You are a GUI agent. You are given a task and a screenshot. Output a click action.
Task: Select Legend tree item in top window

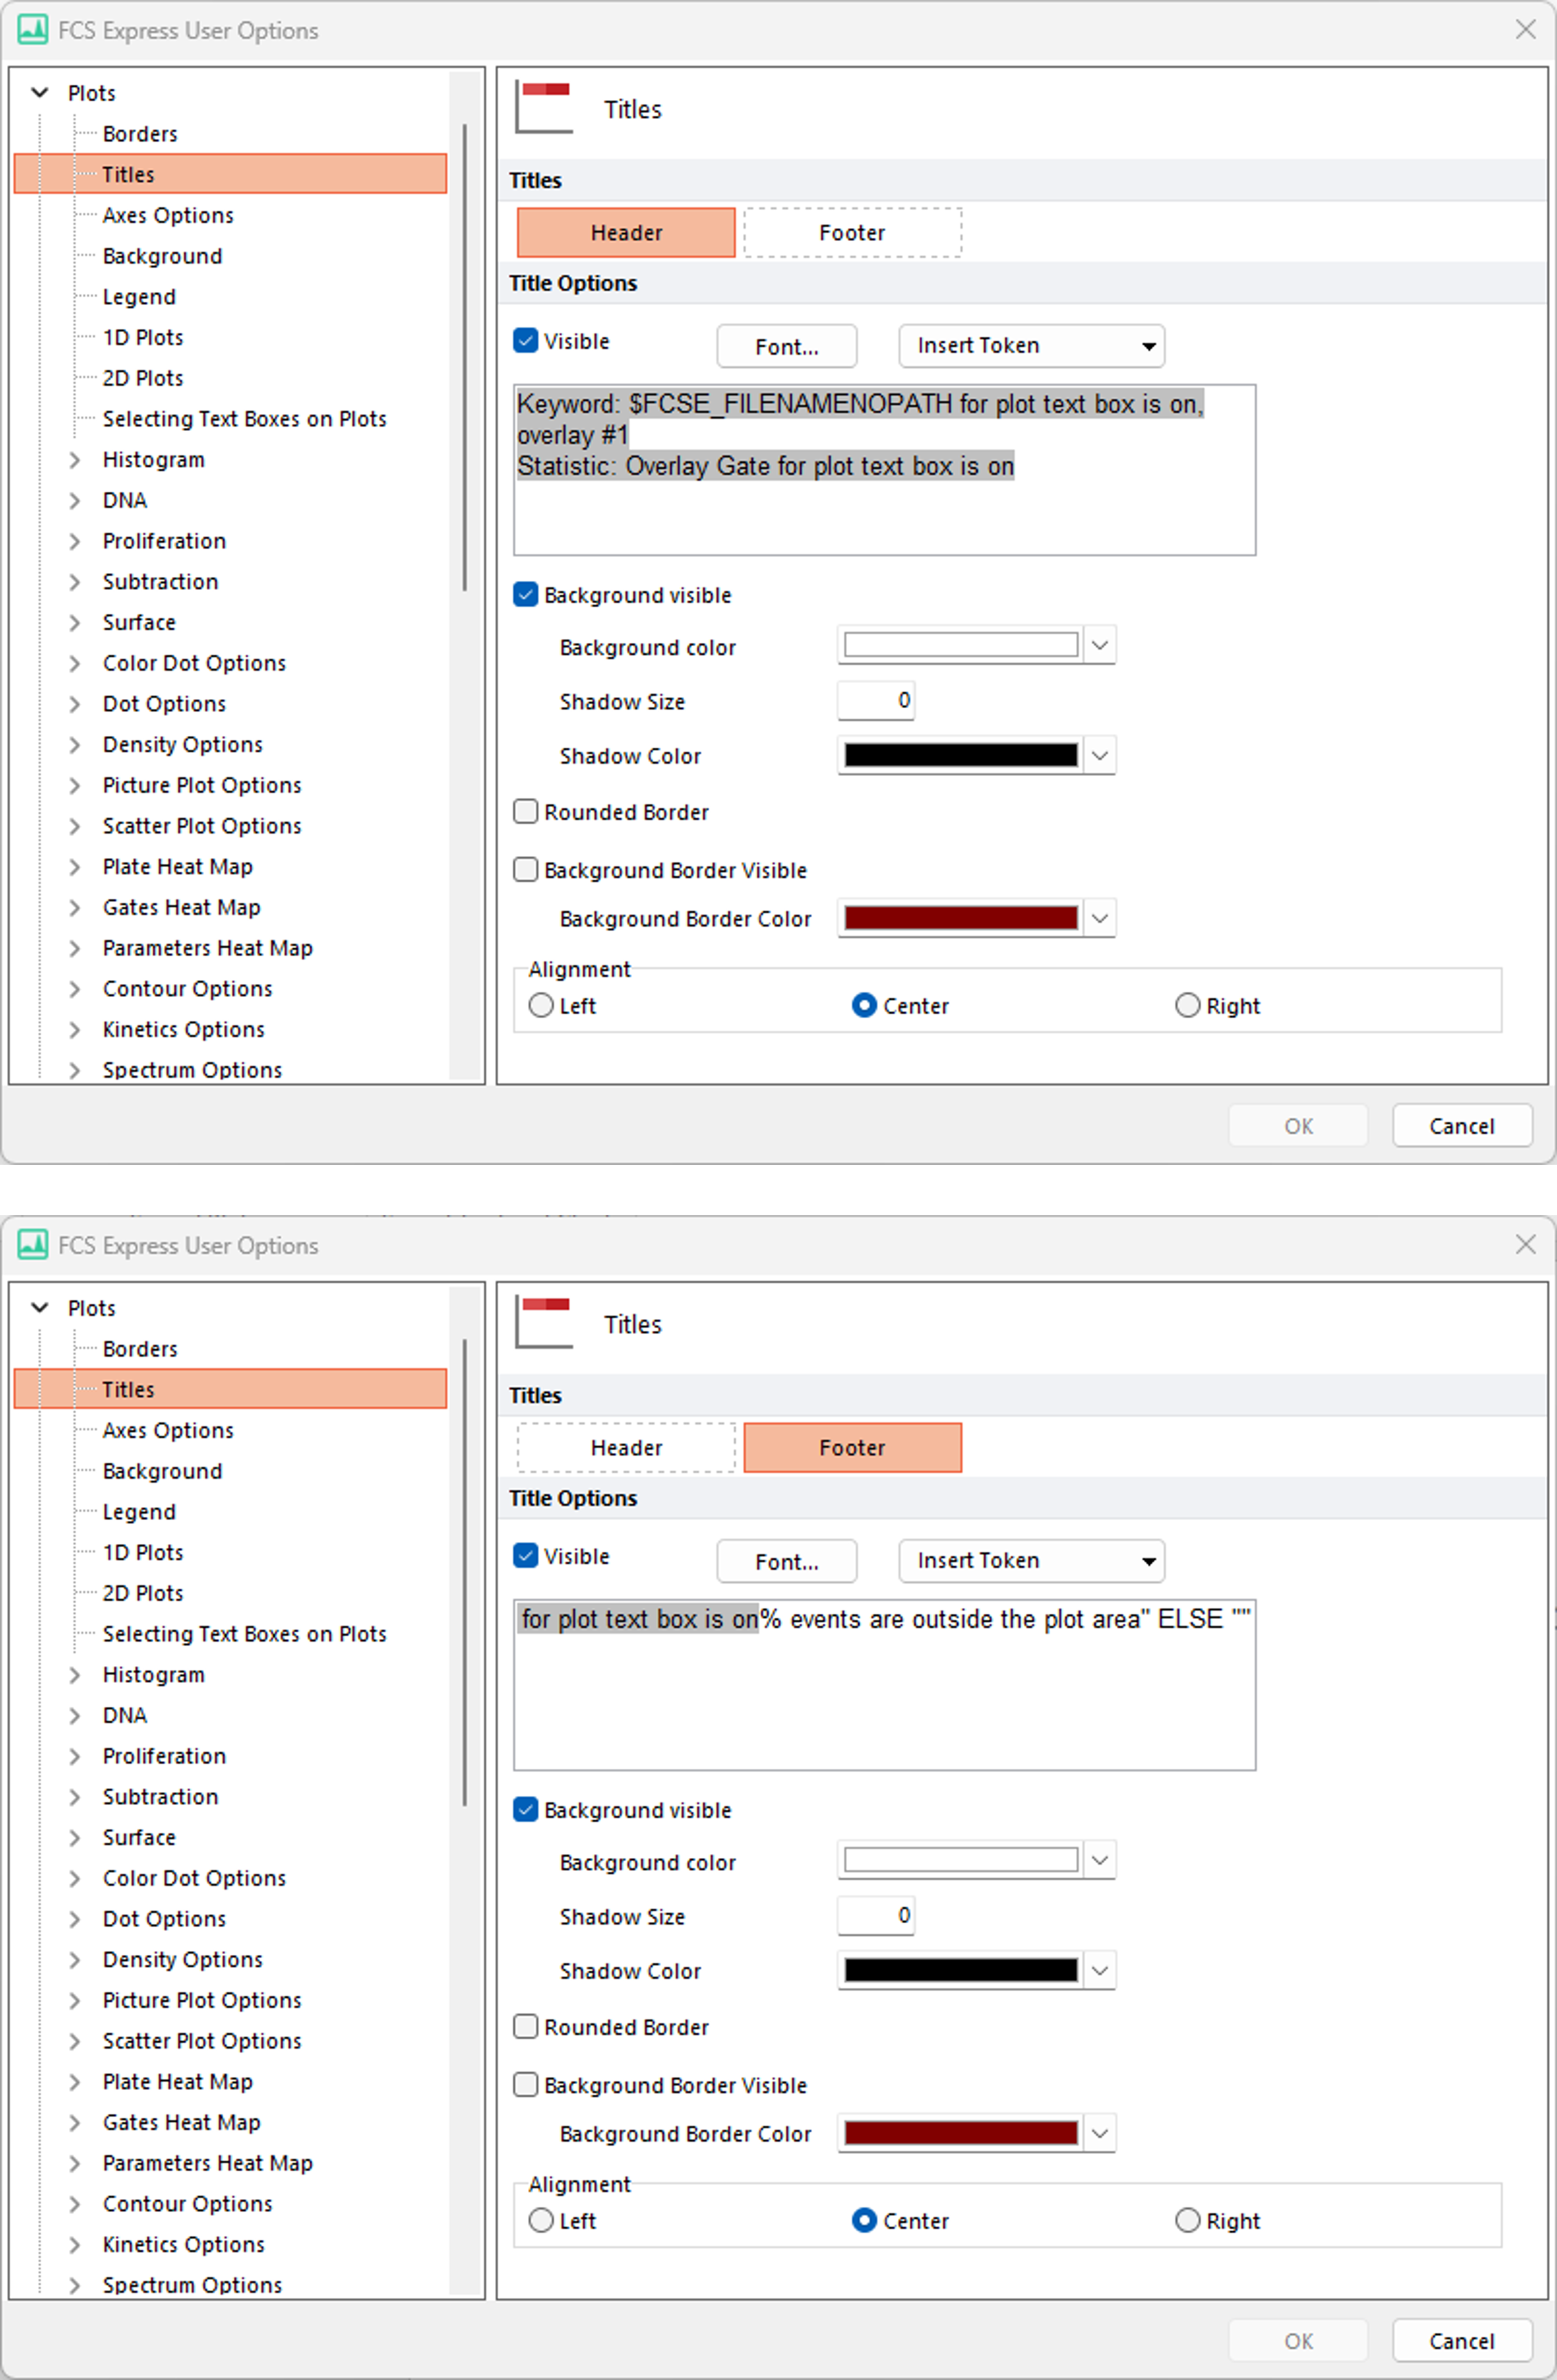coord(139,297)
